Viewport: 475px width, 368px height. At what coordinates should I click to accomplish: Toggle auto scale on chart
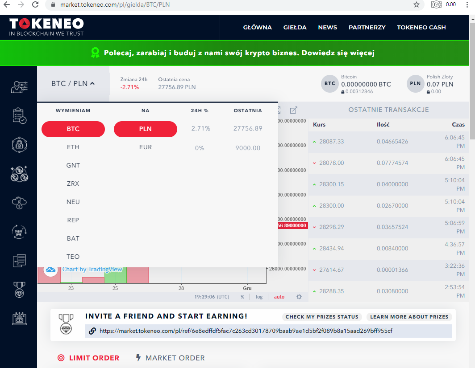pos(279,297)
